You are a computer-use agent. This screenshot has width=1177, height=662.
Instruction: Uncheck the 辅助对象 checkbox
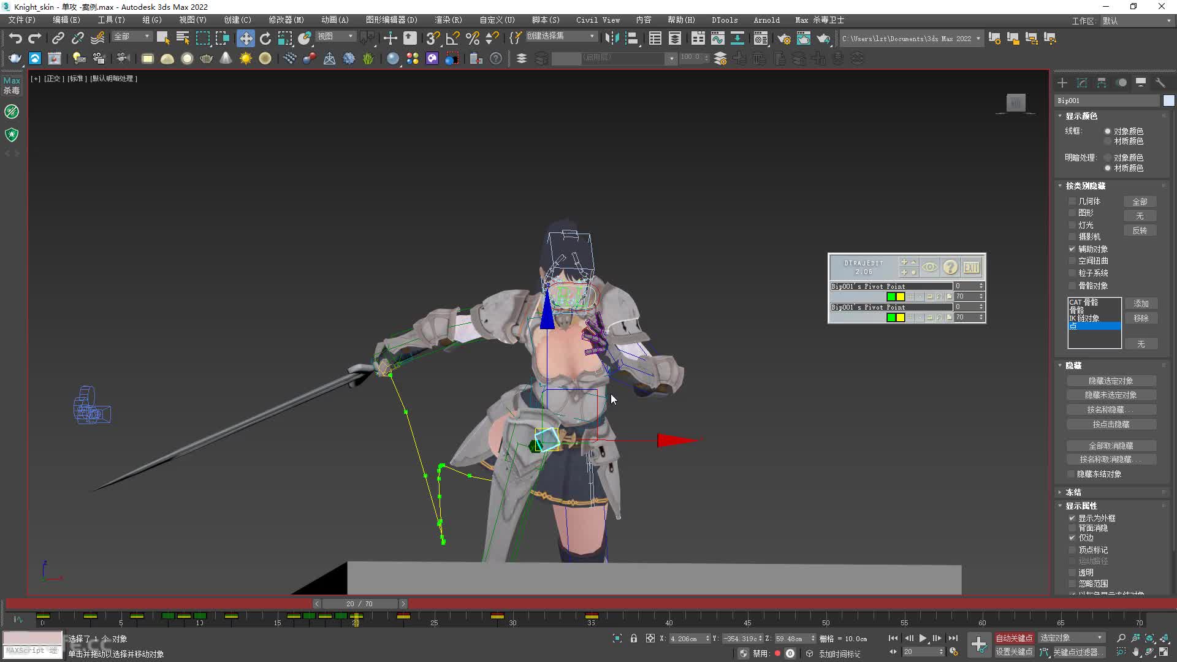[1072, 249]
